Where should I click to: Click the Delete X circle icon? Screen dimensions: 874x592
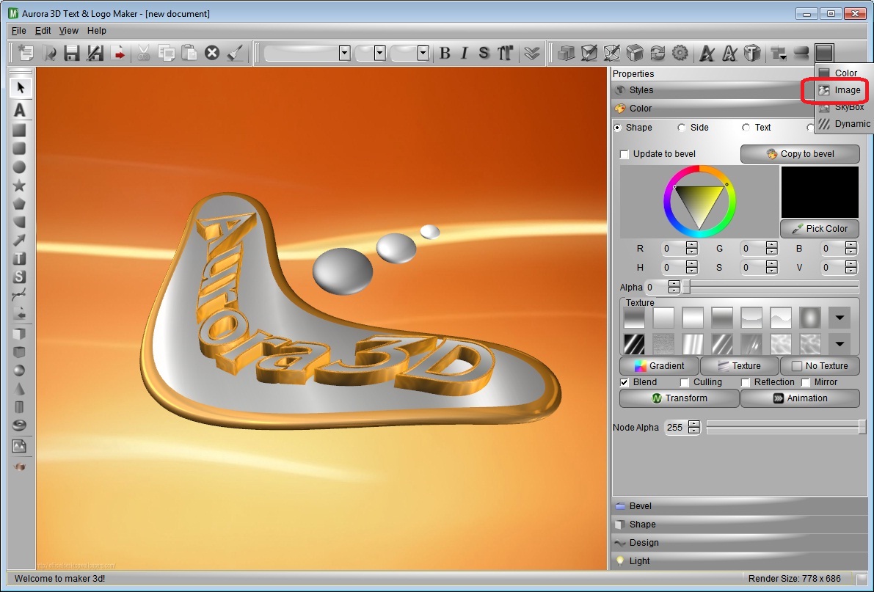pos(212,53)
